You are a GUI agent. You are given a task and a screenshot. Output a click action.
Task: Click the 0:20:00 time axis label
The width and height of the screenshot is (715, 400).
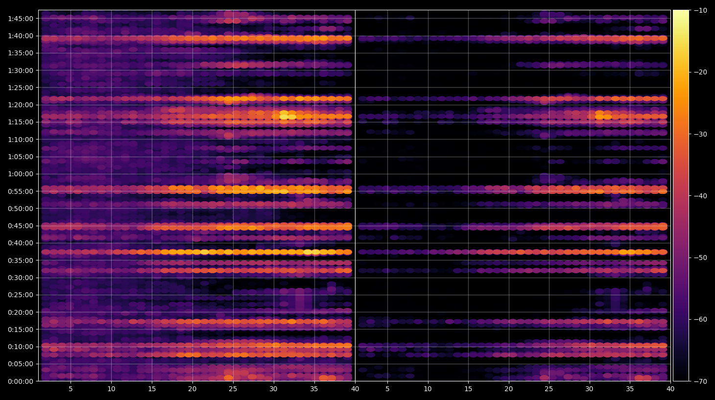(x=21, y=312)
